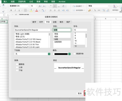The height and width of the screenshot is (101, 122).
Task: Apply the yellow fill color bucket
Action: pos(31,10)
